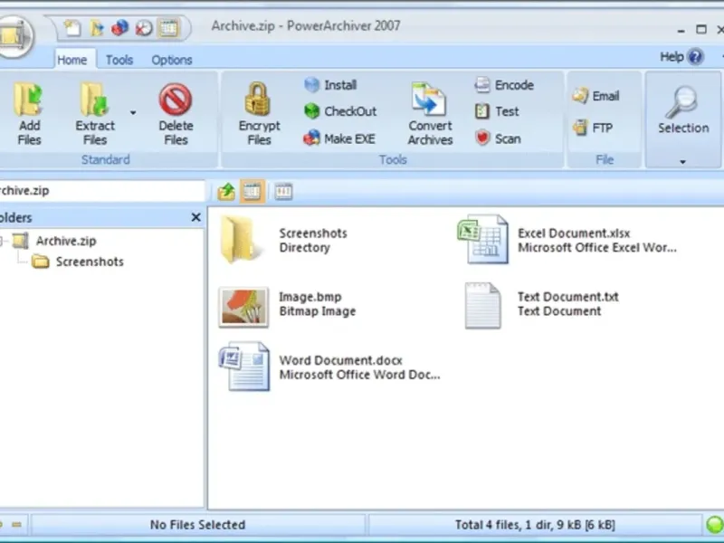Screen dimensions: 724x543
Task: Open the Tools ribbon tab
Action: tap(119, 60)
